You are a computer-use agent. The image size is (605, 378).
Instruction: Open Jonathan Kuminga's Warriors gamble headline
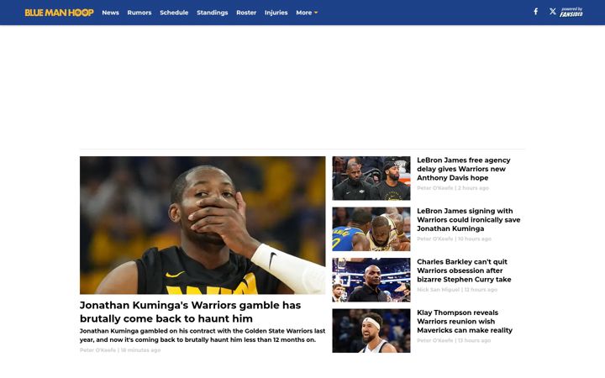coord(190,312)
